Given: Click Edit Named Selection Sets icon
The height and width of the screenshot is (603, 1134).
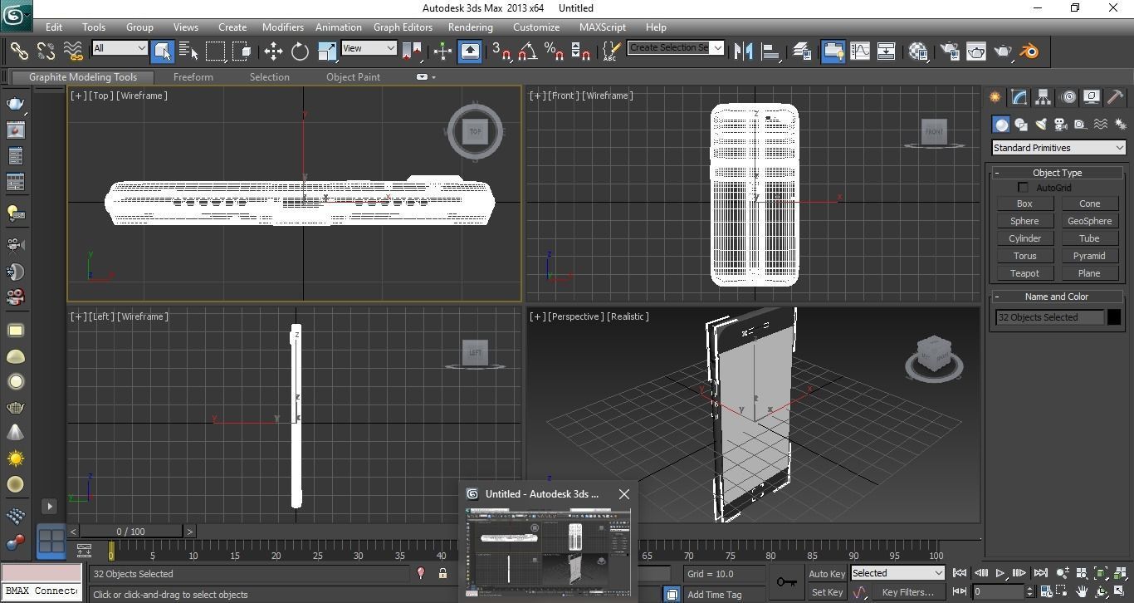Looking at the screenshot, I should click(x=611, y=51).
